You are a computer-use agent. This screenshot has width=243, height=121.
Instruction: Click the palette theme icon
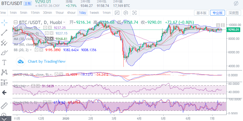click(236, 3)
